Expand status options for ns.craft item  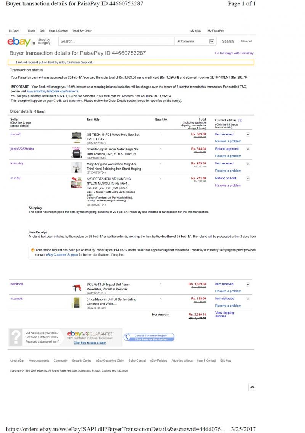(x=248, y=134)
